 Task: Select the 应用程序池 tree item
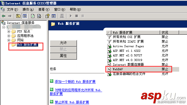click(25, 36)
